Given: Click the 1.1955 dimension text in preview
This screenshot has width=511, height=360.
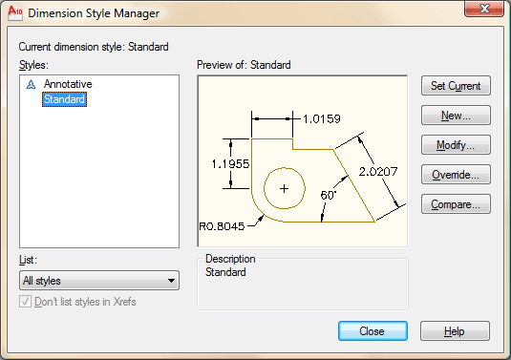Looking at the screenshot, I should point(230,164).
